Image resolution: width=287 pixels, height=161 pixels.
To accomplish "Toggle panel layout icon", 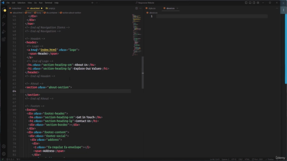I will [x=250, y=3].
